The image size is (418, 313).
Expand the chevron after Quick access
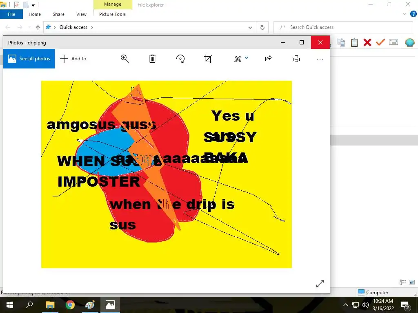tap(92, 27)
